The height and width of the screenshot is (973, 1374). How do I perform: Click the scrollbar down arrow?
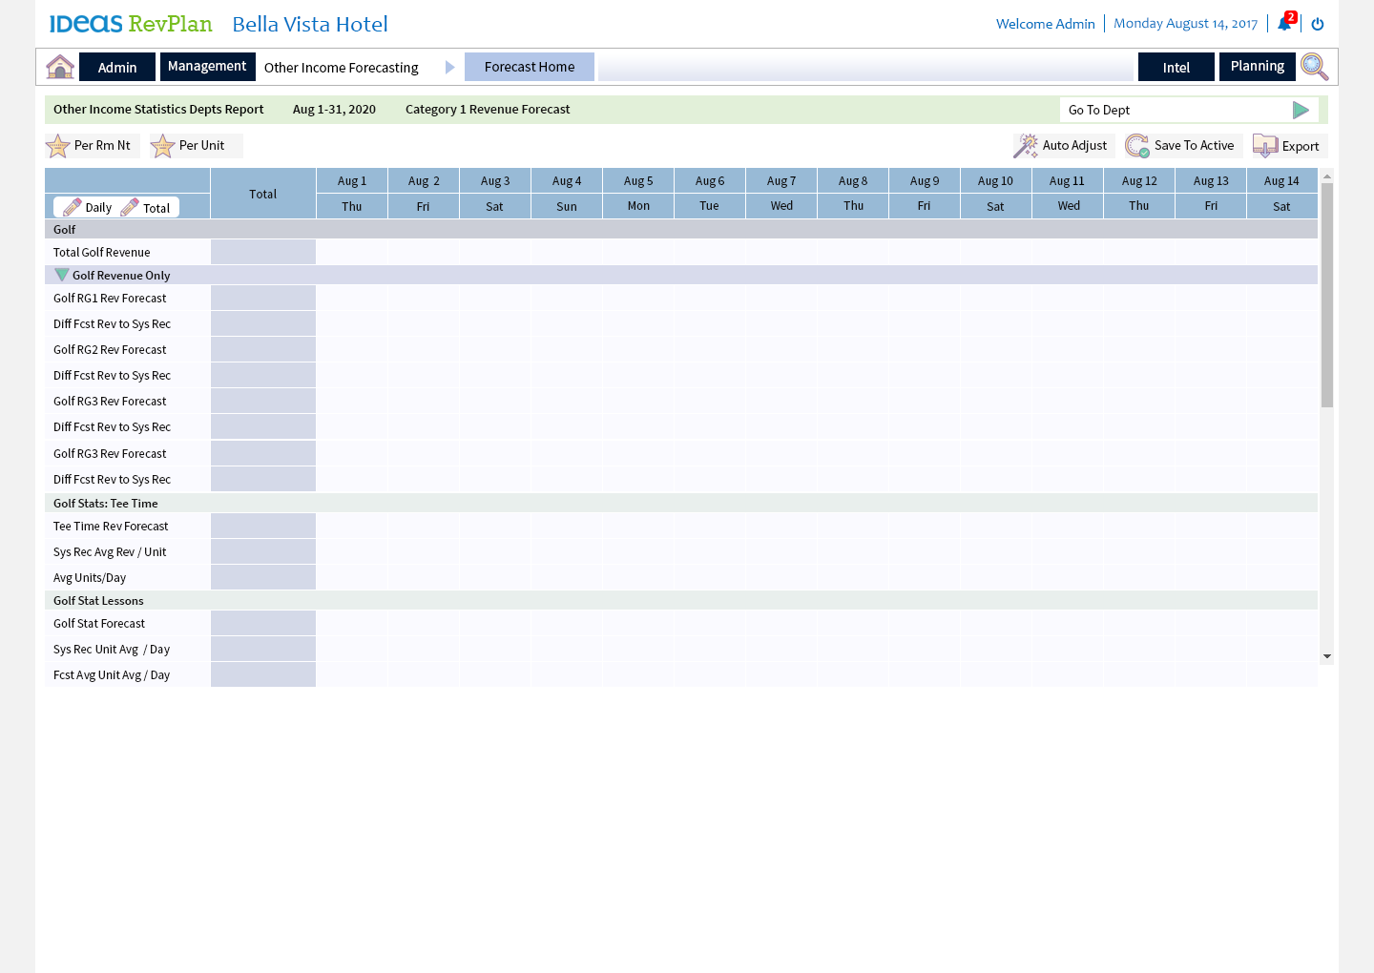pos(1326,656)
